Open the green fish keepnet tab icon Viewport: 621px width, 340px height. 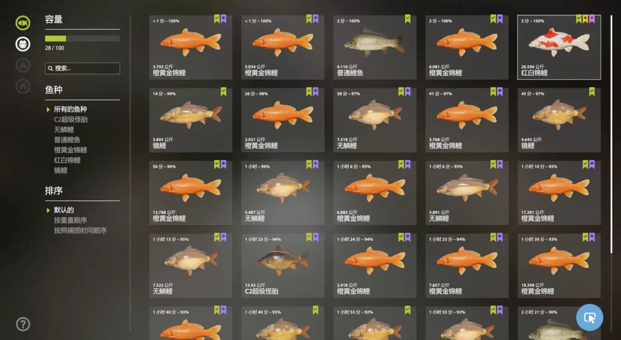[x=23, y=23]
